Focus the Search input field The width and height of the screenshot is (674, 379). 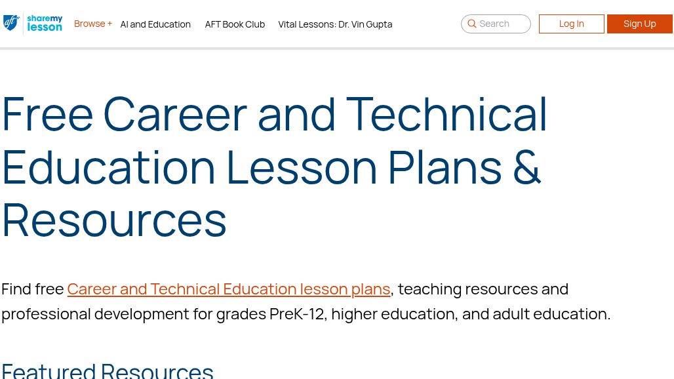click(496, 24)
